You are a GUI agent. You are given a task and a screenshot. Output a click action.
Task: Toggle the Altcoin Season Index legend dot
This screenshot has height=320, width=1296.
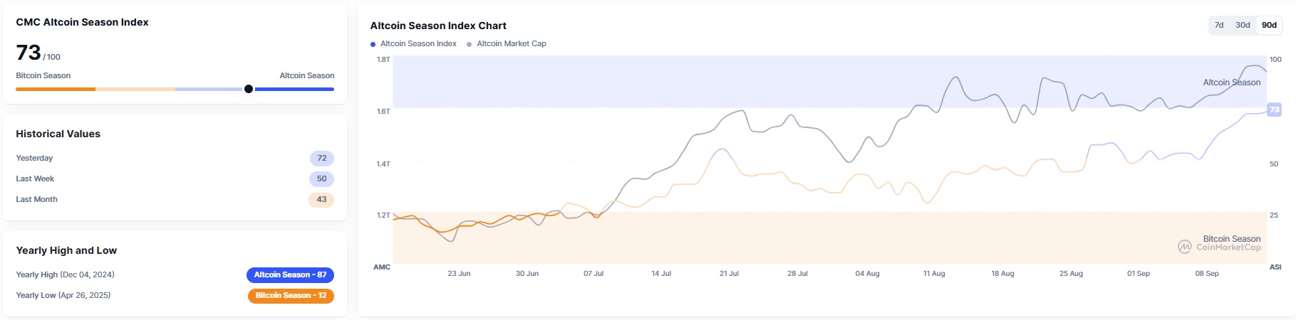[373, 44]
